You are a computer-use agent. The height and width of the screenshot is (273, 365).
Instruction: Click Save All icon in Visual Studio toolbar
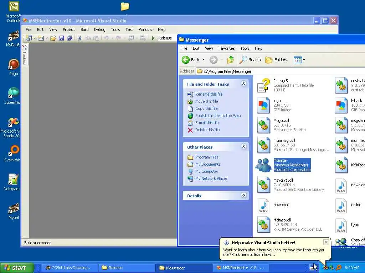[x=70, y=38]
